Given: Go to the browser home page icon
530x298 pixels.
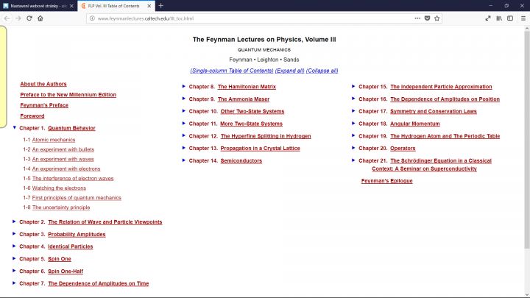Looking at the screenshot, I should pyautogui.click(x=40, y=18).
